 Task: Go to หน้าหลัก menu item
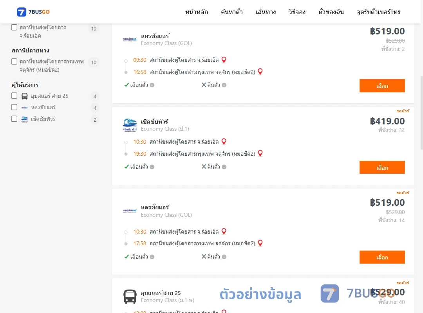(196, 12)
